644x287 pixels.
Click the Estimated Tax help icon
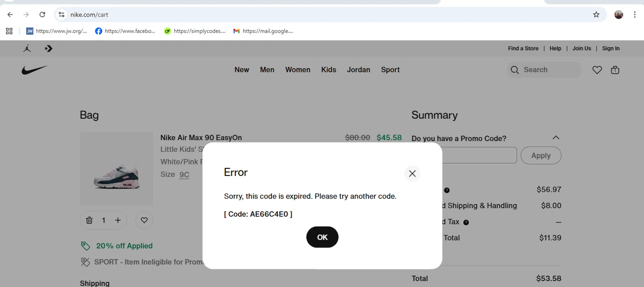[x=466, y=223]
